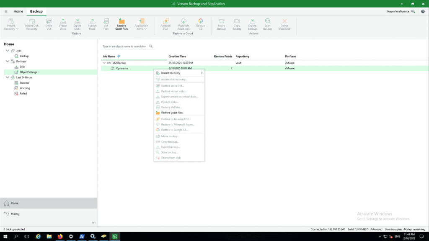Switch to the Home ribbon tab

coord(18,11)
